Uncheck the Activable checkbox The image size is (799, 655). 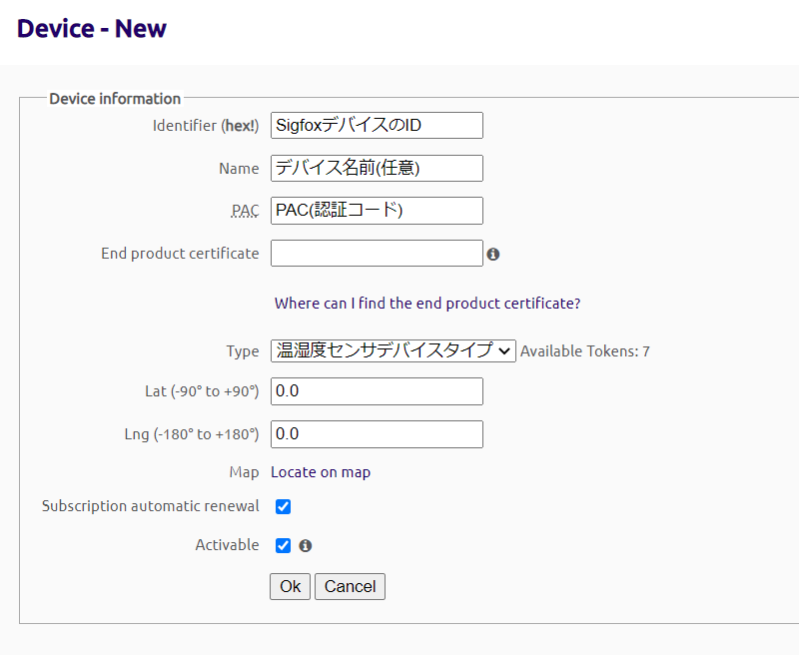[283, 545]
